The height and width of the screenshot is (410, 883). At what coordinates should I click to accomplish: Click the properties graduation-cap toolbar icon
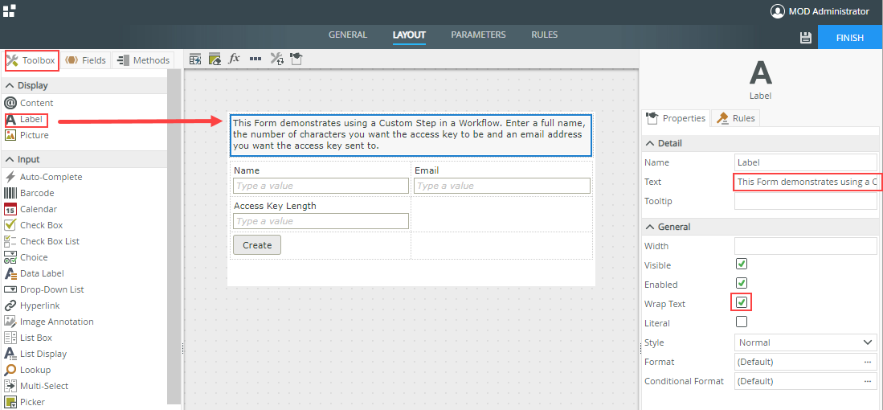coord(296,59)
